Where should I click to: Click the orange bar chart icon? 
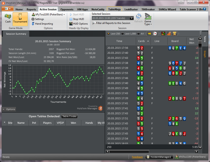169,34
